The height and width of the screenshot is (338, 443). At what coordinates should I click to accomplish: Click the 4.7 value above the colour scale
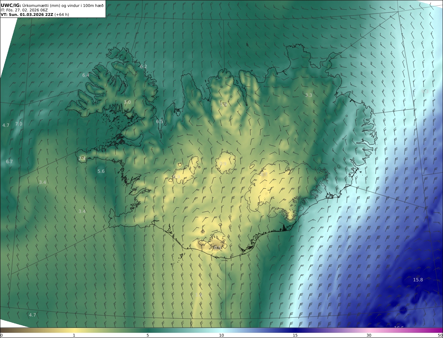[x=33, y=315]
